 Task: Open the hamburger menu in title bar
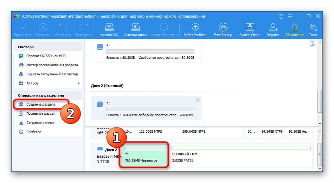(x=290, y=17)
